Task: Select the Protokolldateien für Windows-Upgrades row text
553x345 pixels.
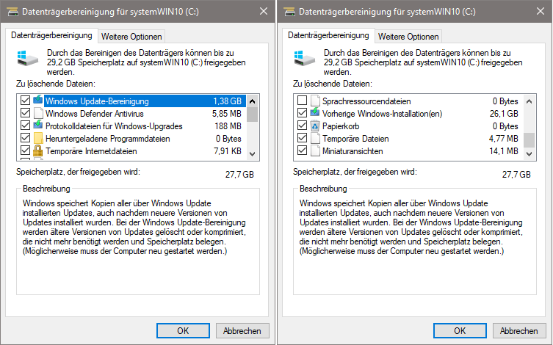Action: point(114,126)
